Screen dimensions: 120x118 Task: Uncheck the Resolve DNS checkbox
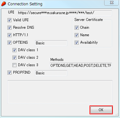(9, 27)
